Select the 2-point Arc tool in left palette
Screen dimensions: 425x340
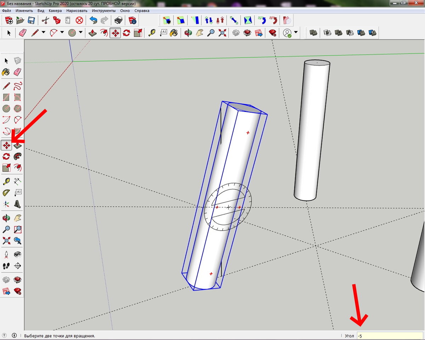[x=17, y=120]
